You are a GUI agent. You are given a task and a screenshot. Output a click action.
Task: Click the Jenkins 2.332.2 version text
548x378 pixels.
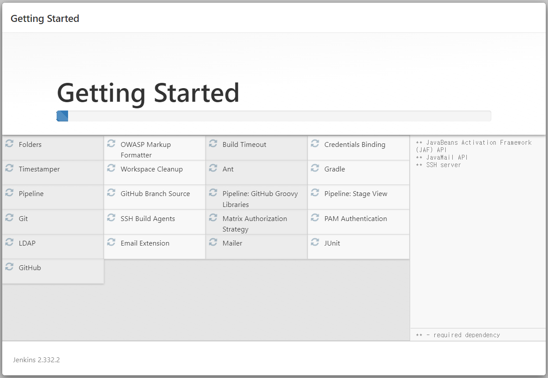tap(36, 360)
